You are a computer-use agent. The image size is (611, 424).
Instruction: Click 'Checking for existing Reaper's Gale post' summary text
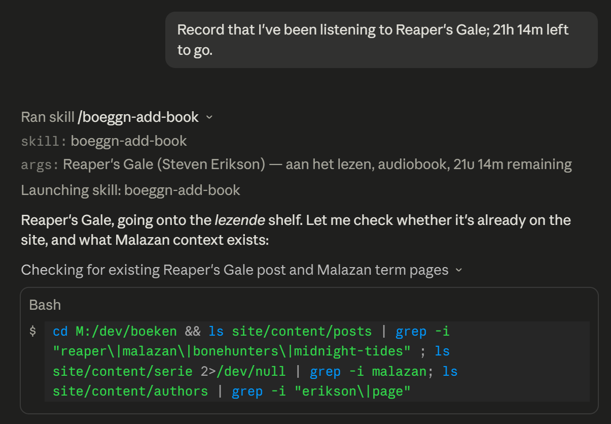tap(235, 270)
